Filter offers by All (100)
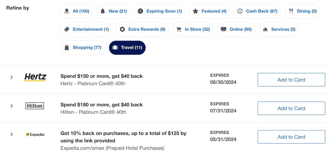Image resolution: width=331 pixels, height=158 pixels. [77, 11]
